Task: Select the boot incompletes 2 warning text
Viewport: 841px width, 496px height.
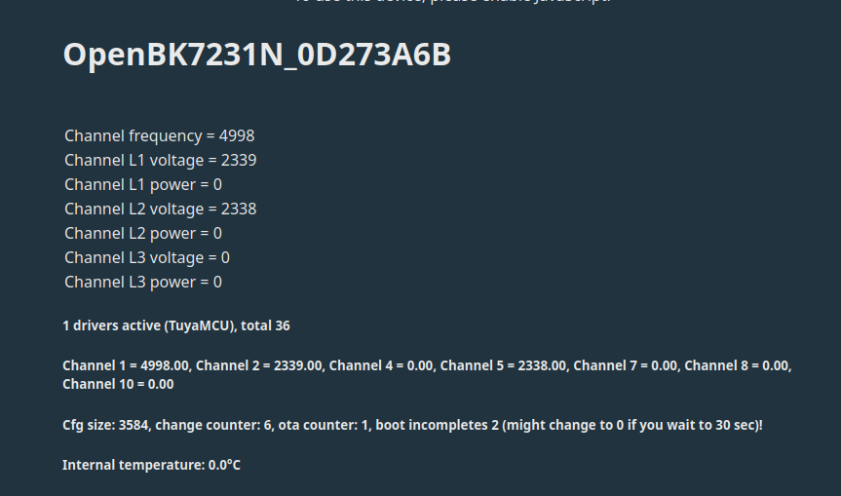Action: tap(569, 425)
